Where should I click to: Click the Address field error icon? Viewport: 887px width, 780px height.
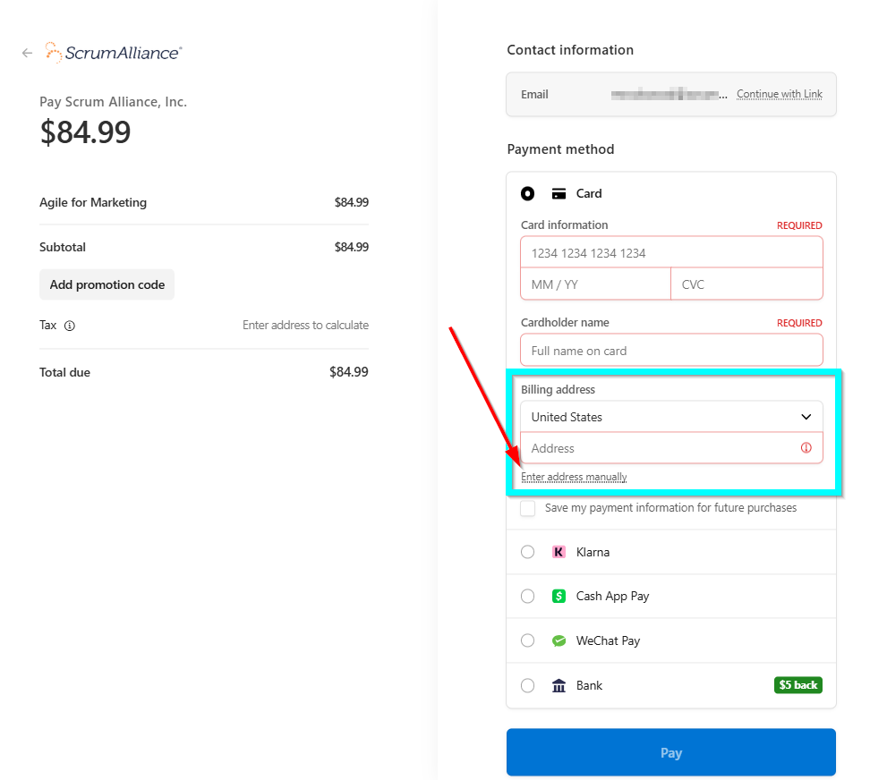[x=806, y=447]
